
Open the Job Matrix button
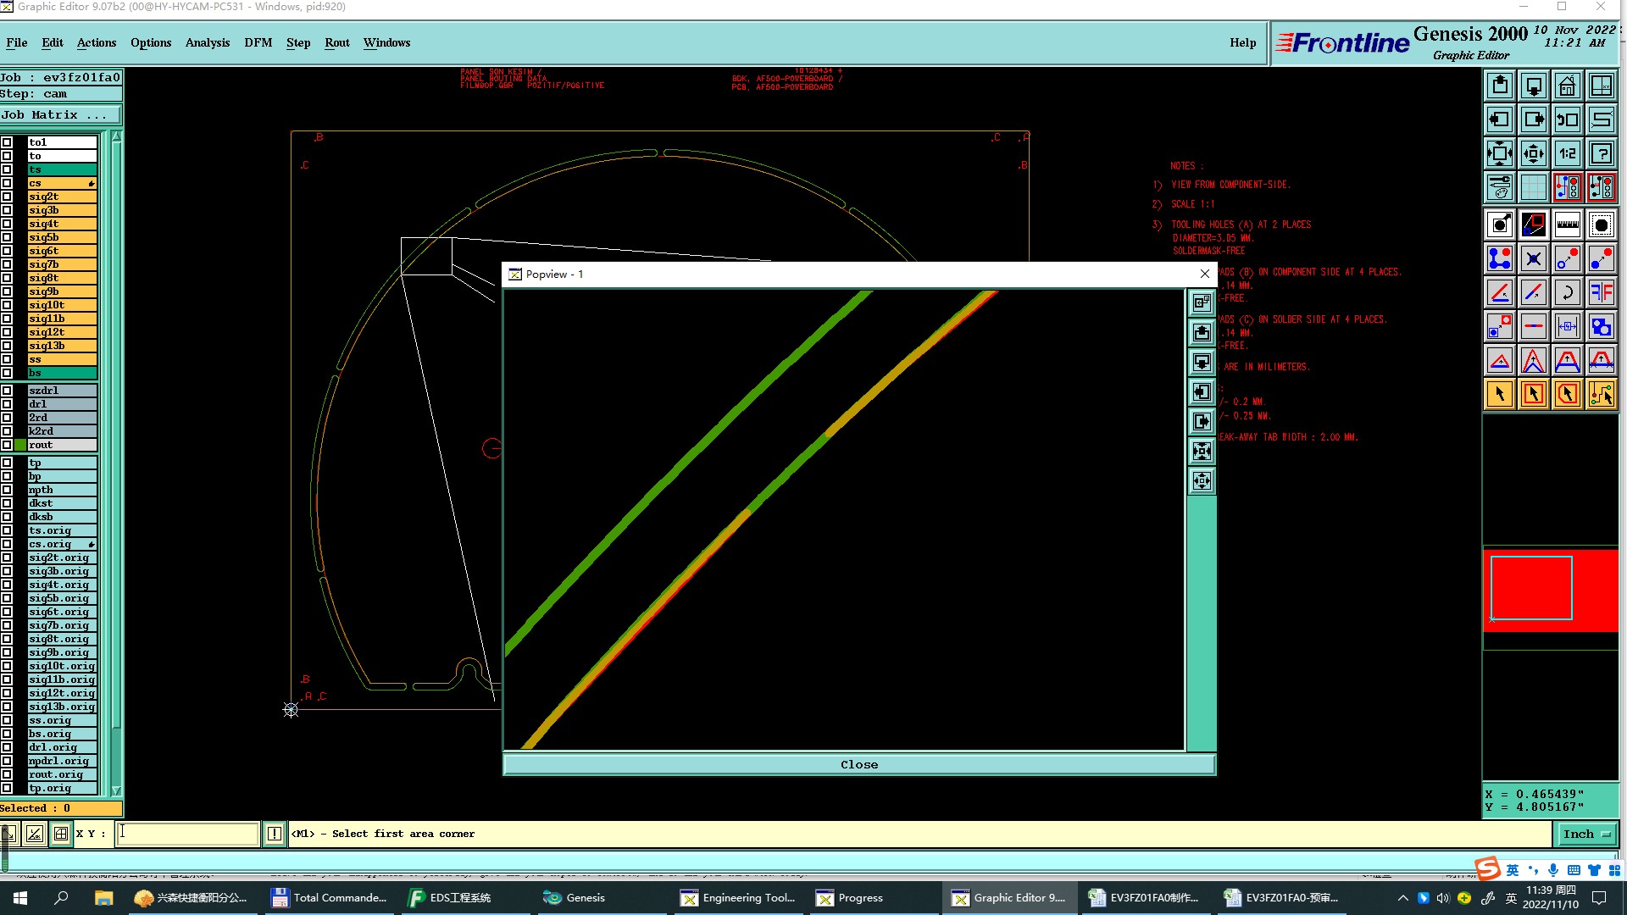pos(60,115)
